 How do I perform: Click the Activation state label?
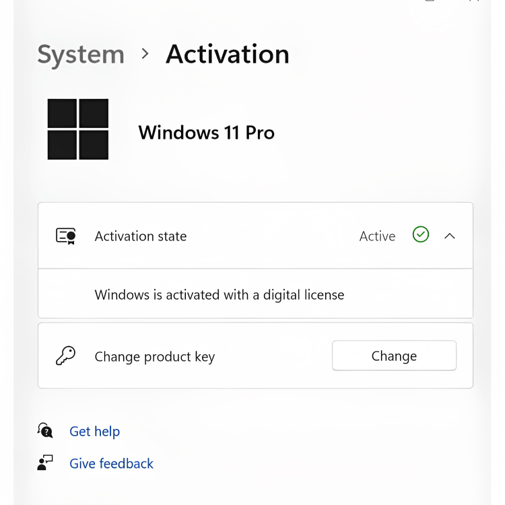pos(141,236)
